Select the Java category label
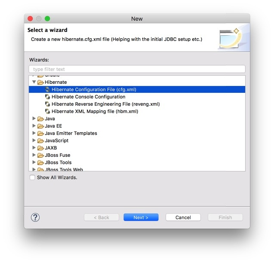The height and width of the screenshot is (263, 274). coord(50,119)
